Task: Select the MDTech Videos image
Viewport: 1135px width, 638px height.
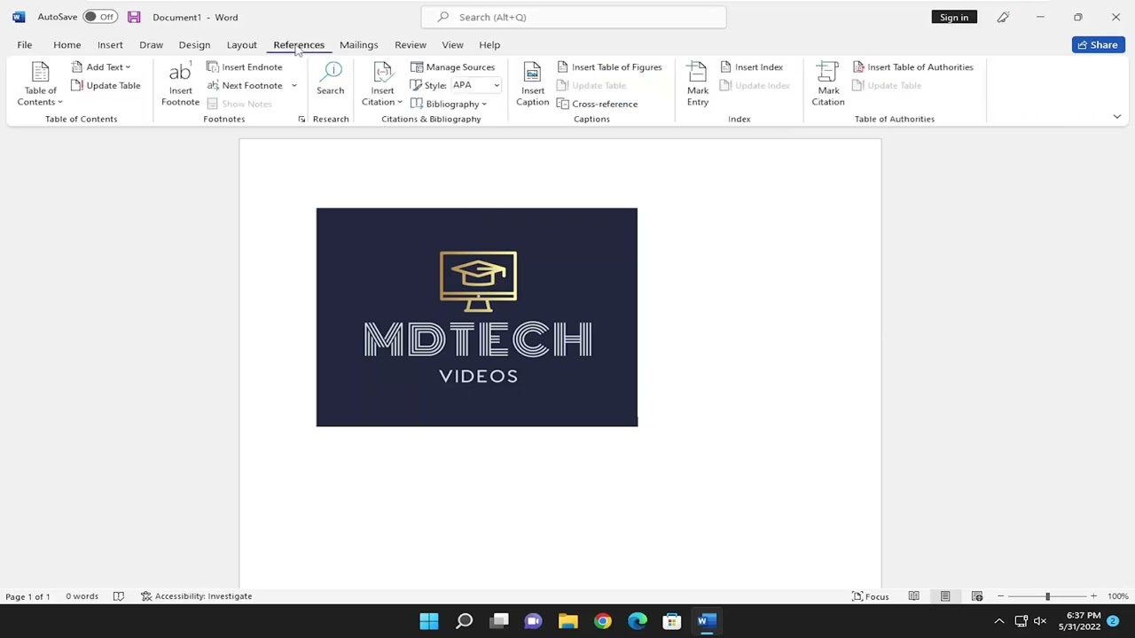Action: pos(477,317)
